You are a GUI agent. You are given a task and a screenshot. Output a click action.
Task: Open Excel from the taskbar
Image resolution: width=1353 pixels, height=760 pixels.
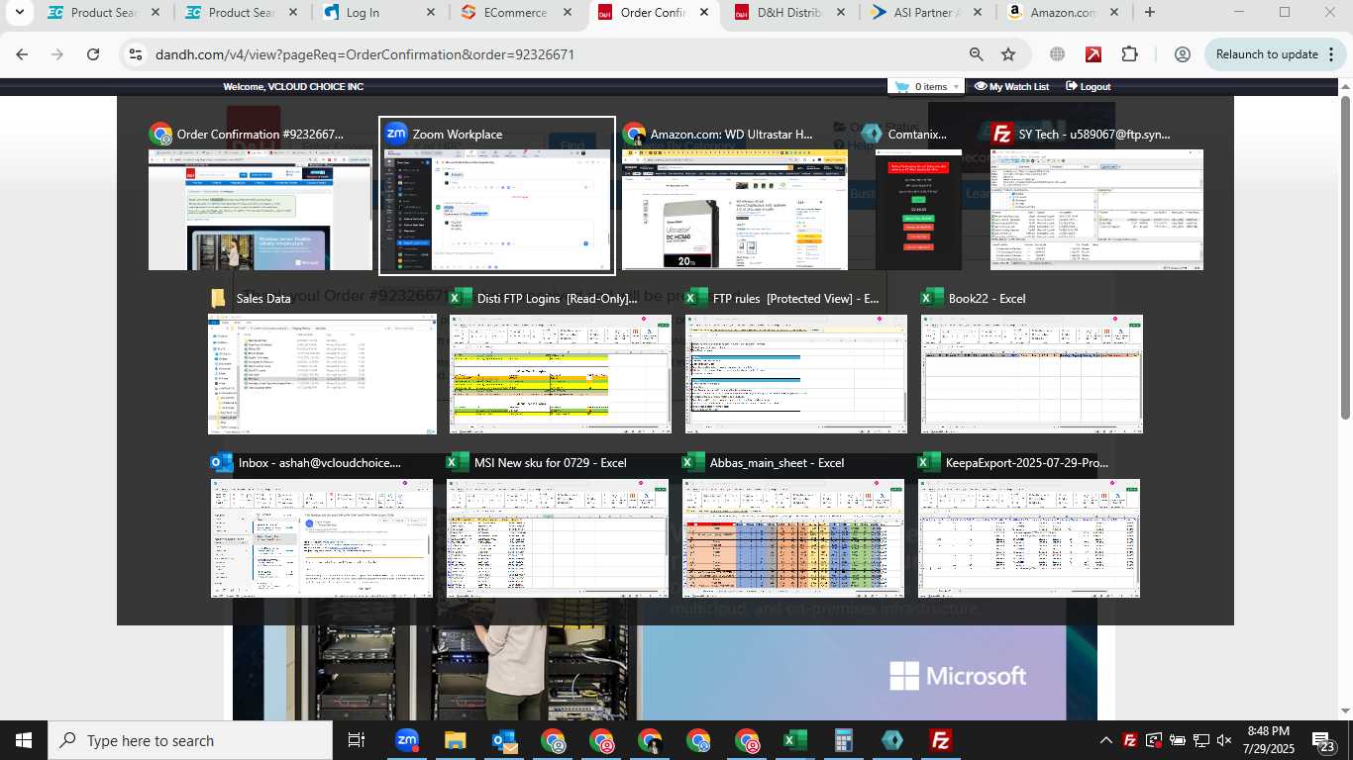pyautogui.click(x=794, y=740)
